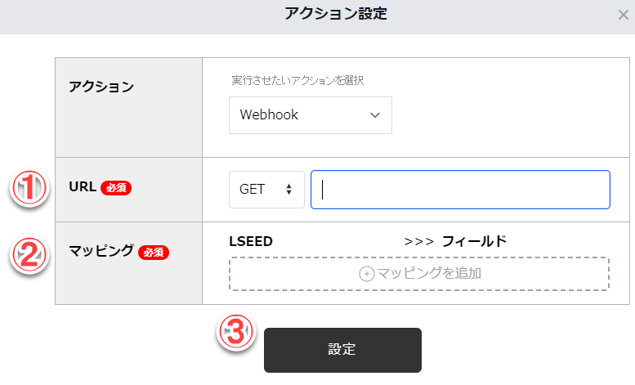The image size is (635, 385).
Task: Click the red number 2 marker
Action: tap(29, 253)
